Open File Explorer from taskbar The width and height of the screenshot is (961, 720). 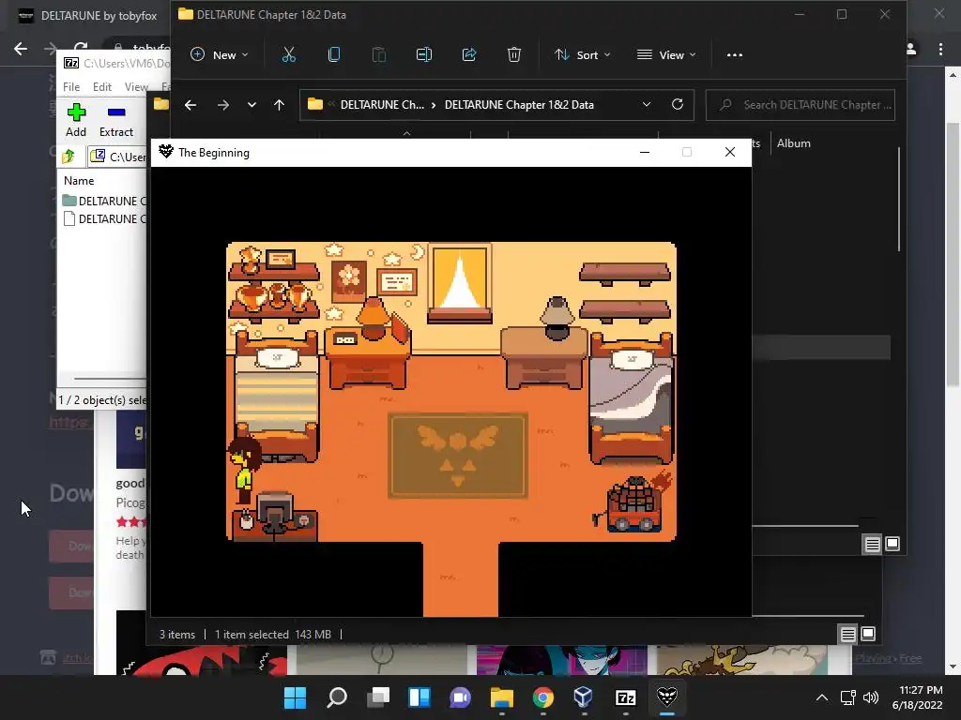[502, 697]
